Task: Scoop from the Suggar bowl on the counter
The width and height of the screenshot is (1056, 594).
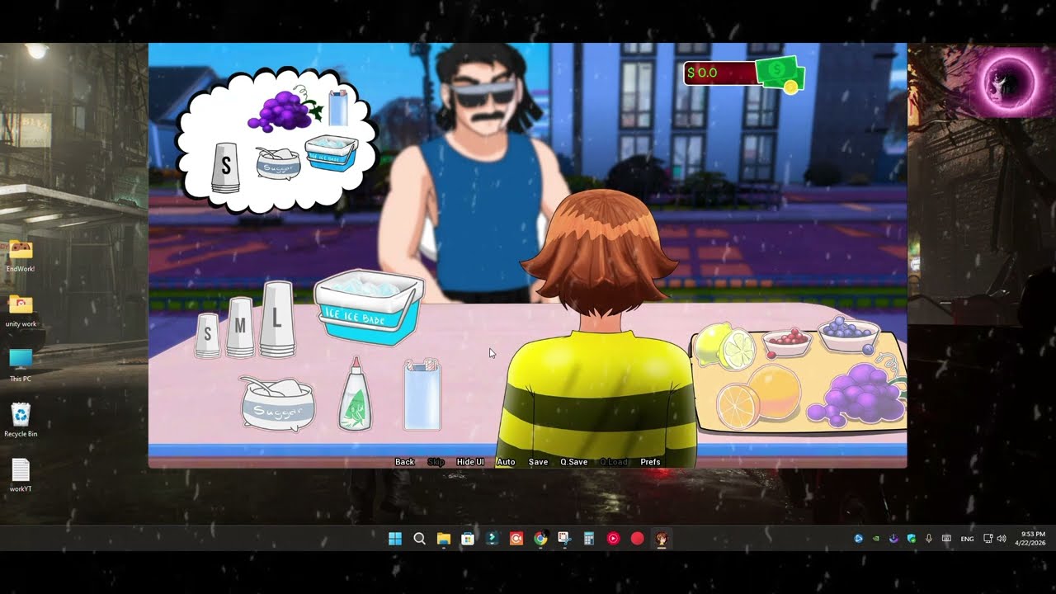Action: point(277,403)
